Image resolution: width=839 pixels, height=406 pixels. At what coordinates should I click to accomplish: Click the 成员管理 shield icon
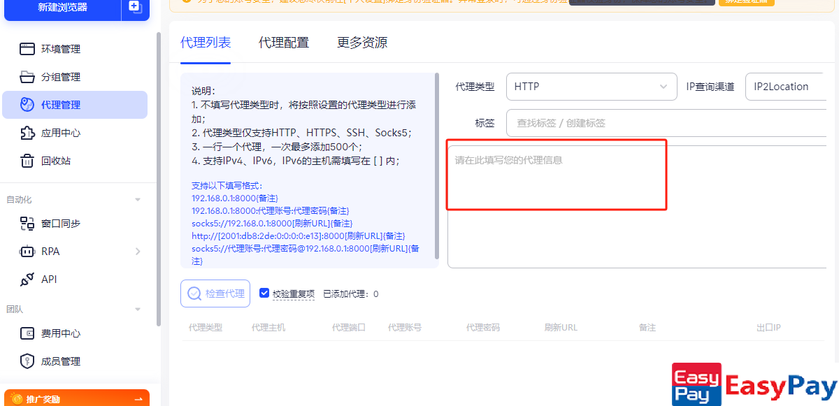pyautogui.click(x=27, y=361)
